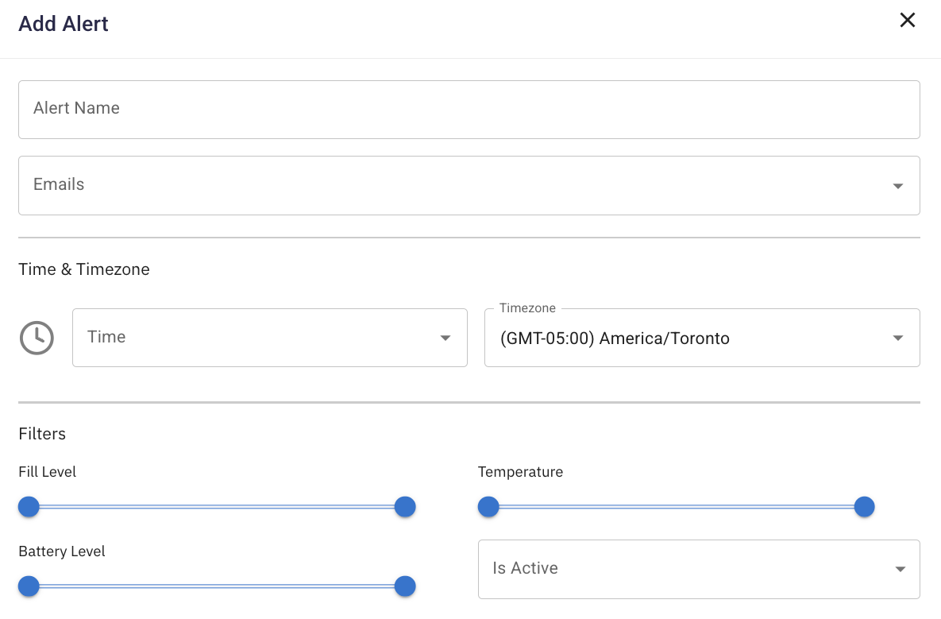
Task: Click the middle of Temperature track
Action: [676, 507]
